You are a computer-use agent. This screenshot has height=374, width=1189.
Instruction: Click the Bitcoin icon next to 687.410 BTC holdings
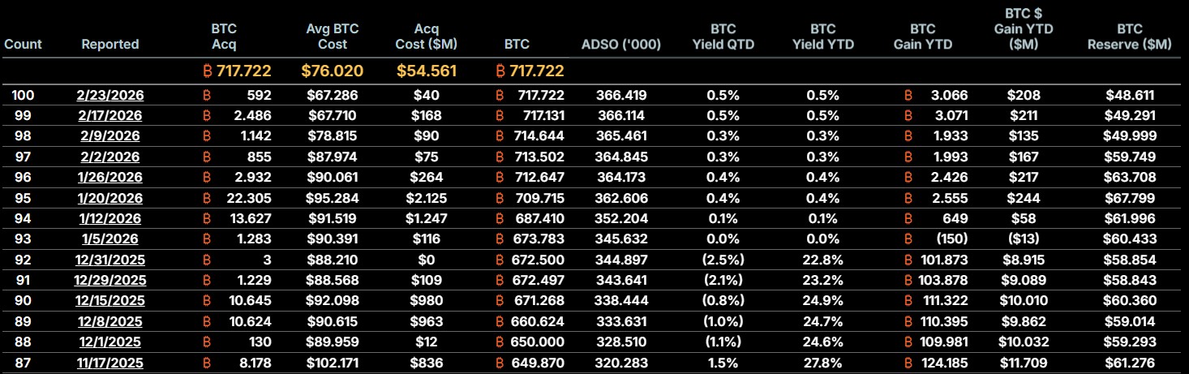(x=500, y=218)
